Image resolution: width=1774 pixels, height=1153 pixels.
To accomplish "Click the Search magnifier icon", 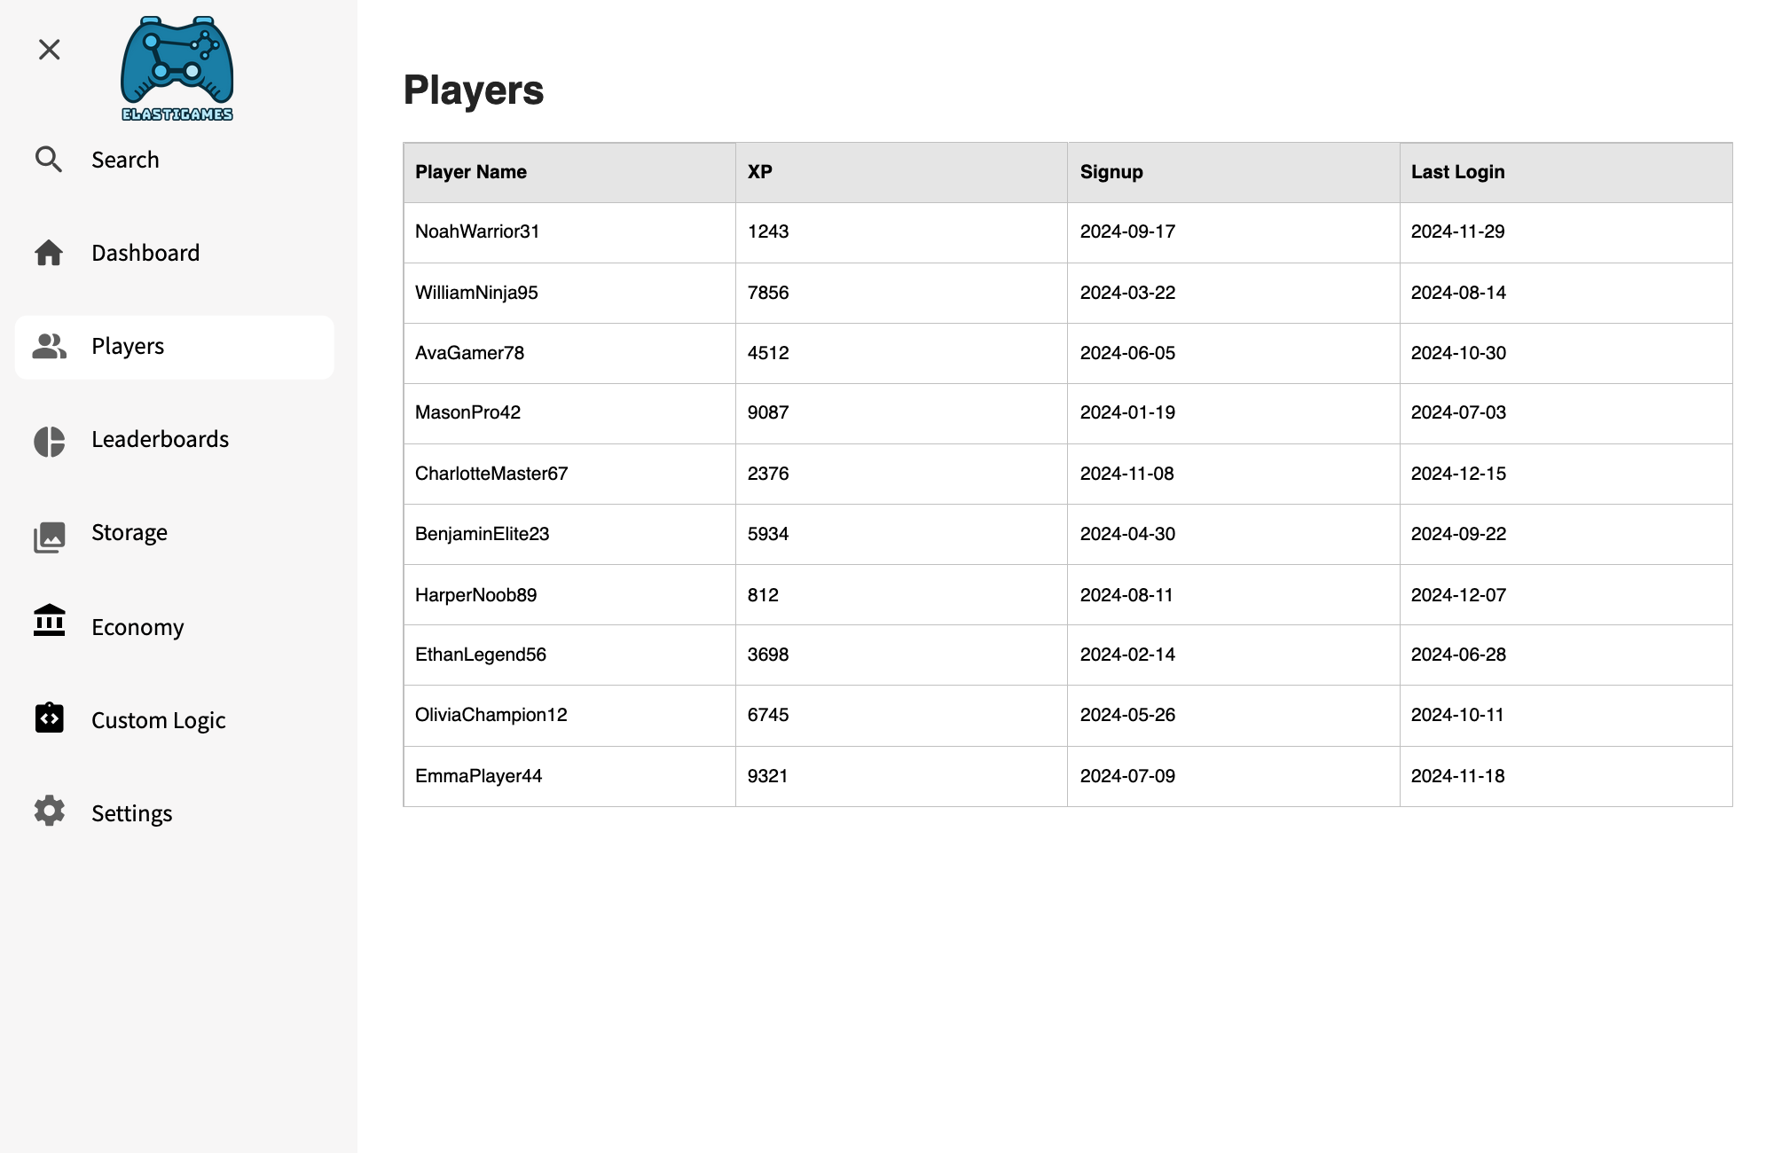I will [49, 160].
